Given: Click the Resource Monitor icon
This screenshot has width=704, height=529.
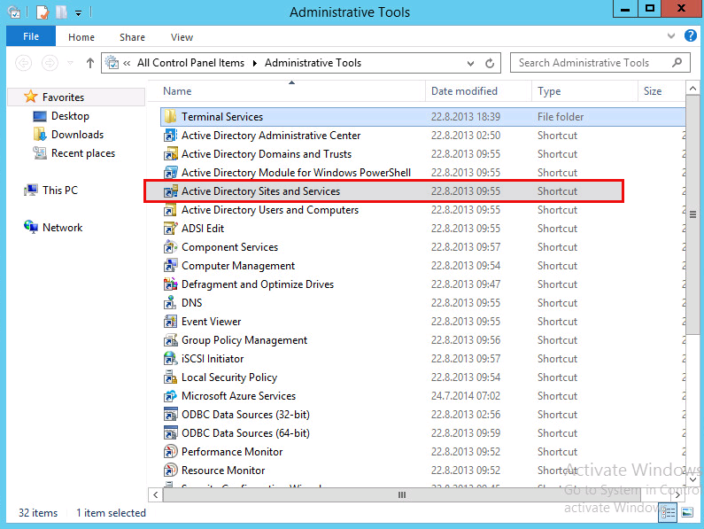Looking at the screenshot, I should (x=170, y=471).
